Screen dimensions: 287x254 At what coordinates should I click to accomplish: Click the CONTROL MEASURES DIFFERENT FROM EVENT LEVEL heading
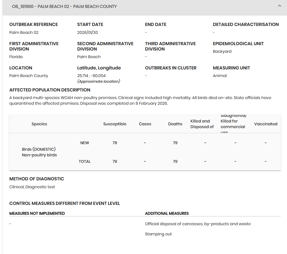pyautogui.click(x=65, y=203)
